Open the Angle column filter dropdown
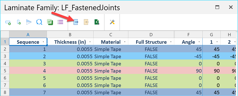The image size is (238, 96). click(199, 42)
